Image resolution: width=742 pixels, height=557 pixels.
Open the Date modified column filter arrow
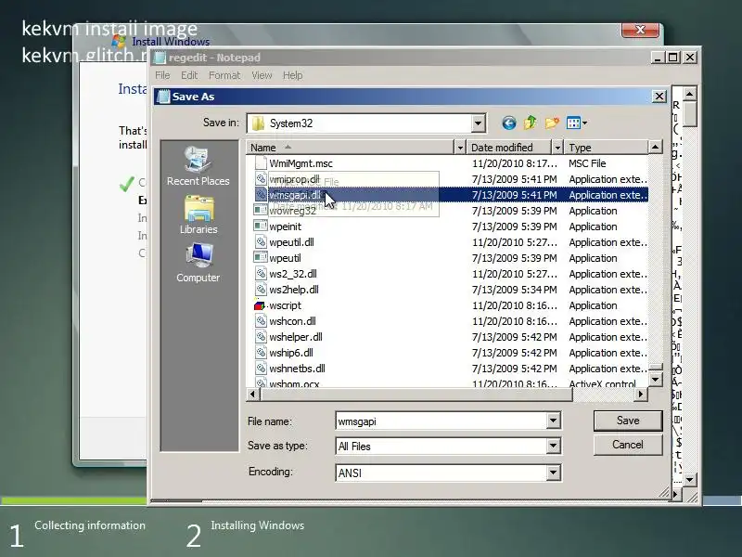click(557, 148)
